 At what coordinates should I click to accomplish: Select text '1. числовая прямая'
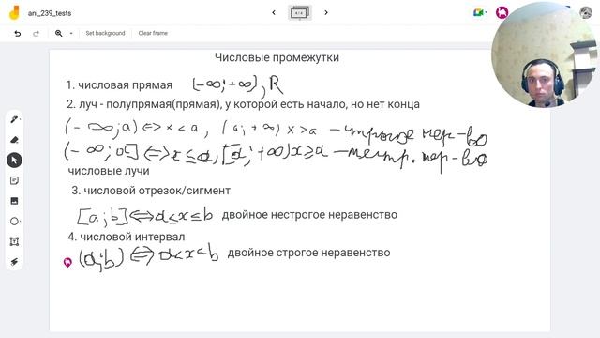[x=119, y=85]
